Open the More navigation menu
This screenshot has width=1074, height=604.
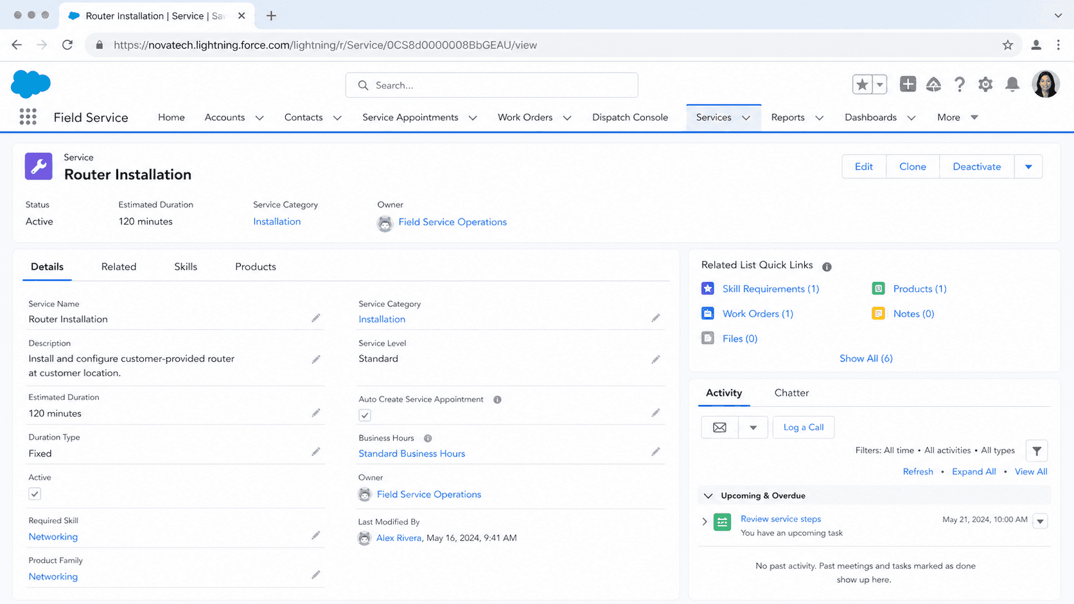(957, 117)
